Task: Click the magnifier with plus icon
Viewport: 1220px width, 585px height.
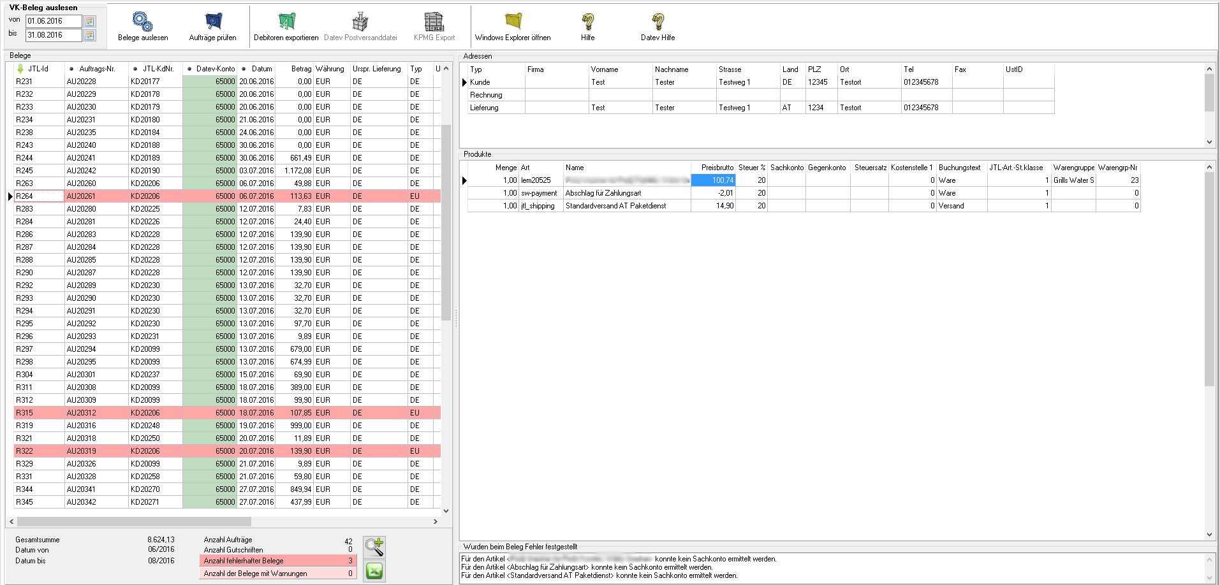Action: [x=374, y=547]
